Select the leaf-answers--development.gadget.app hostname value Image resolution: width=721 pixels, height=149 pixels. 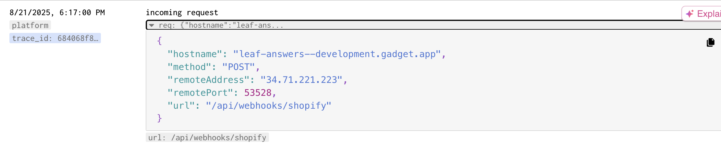[337, 54]
